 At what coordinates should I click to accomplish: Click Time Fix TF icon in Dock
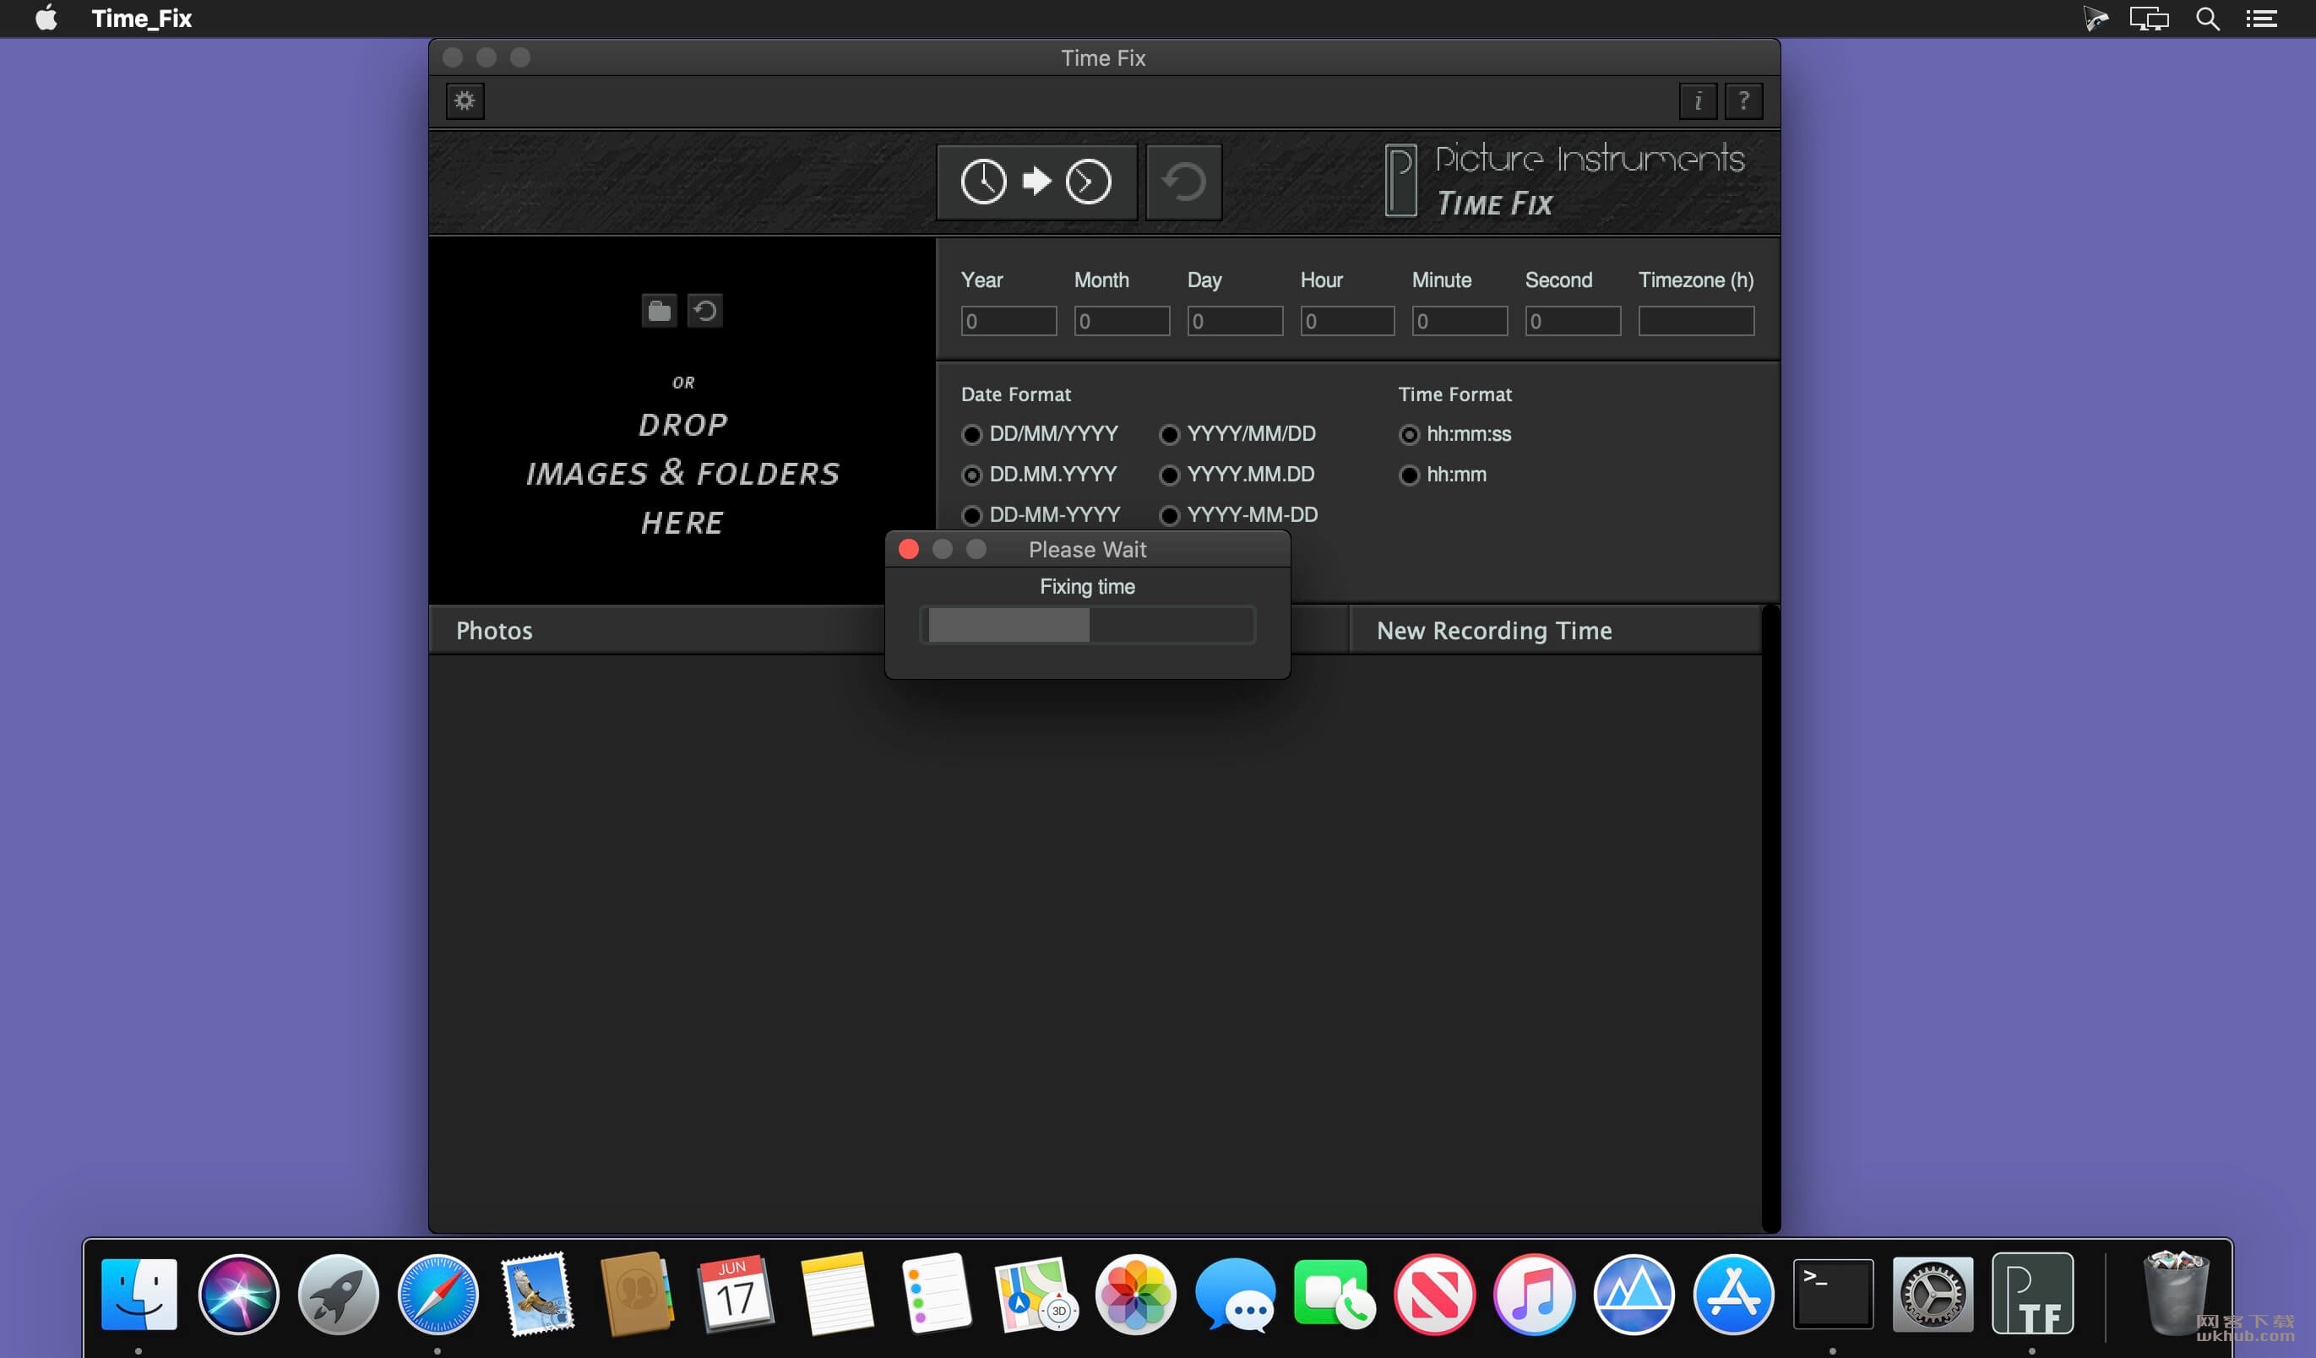tap(2033, 1294)
